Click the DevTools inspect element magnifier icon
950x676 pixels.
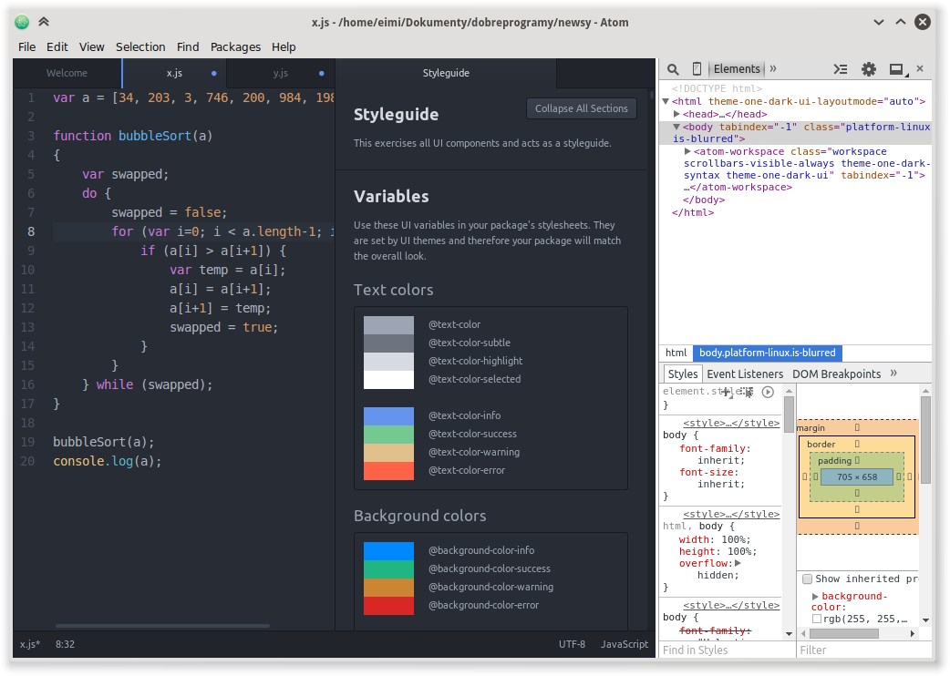coord(673,69)
